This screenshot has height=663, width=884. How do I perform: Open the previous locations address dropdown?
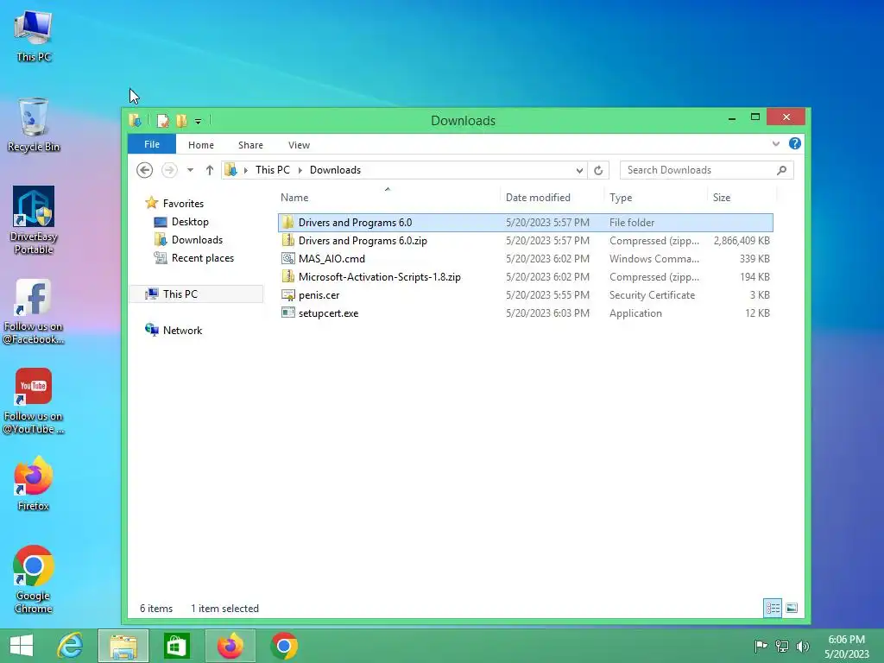(x=579, y=170)
